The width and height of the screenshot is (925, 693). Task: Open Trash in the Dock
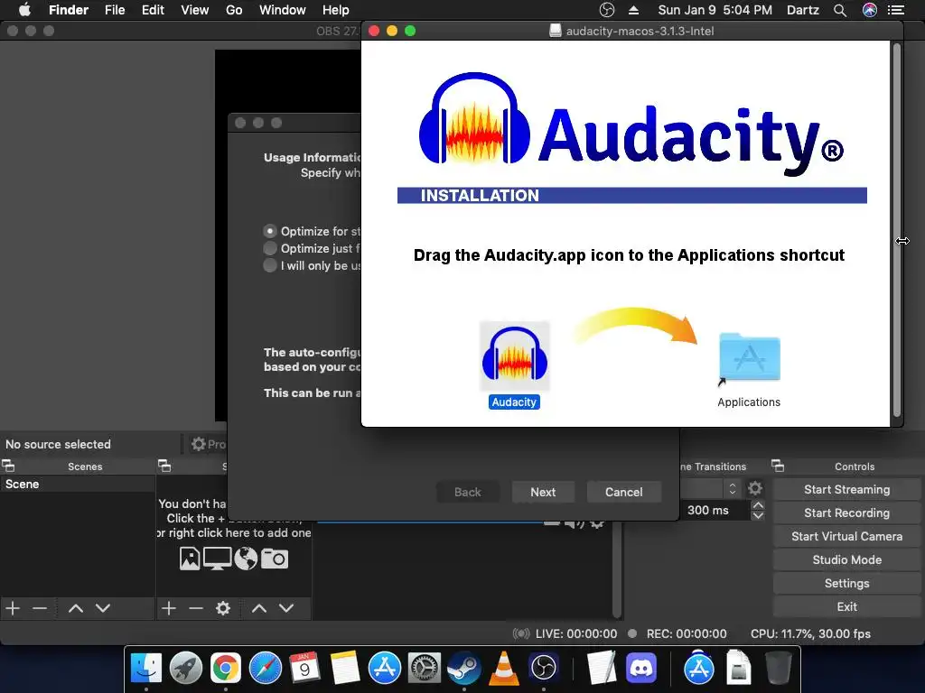pyautogui.click(x=778, y=669)
